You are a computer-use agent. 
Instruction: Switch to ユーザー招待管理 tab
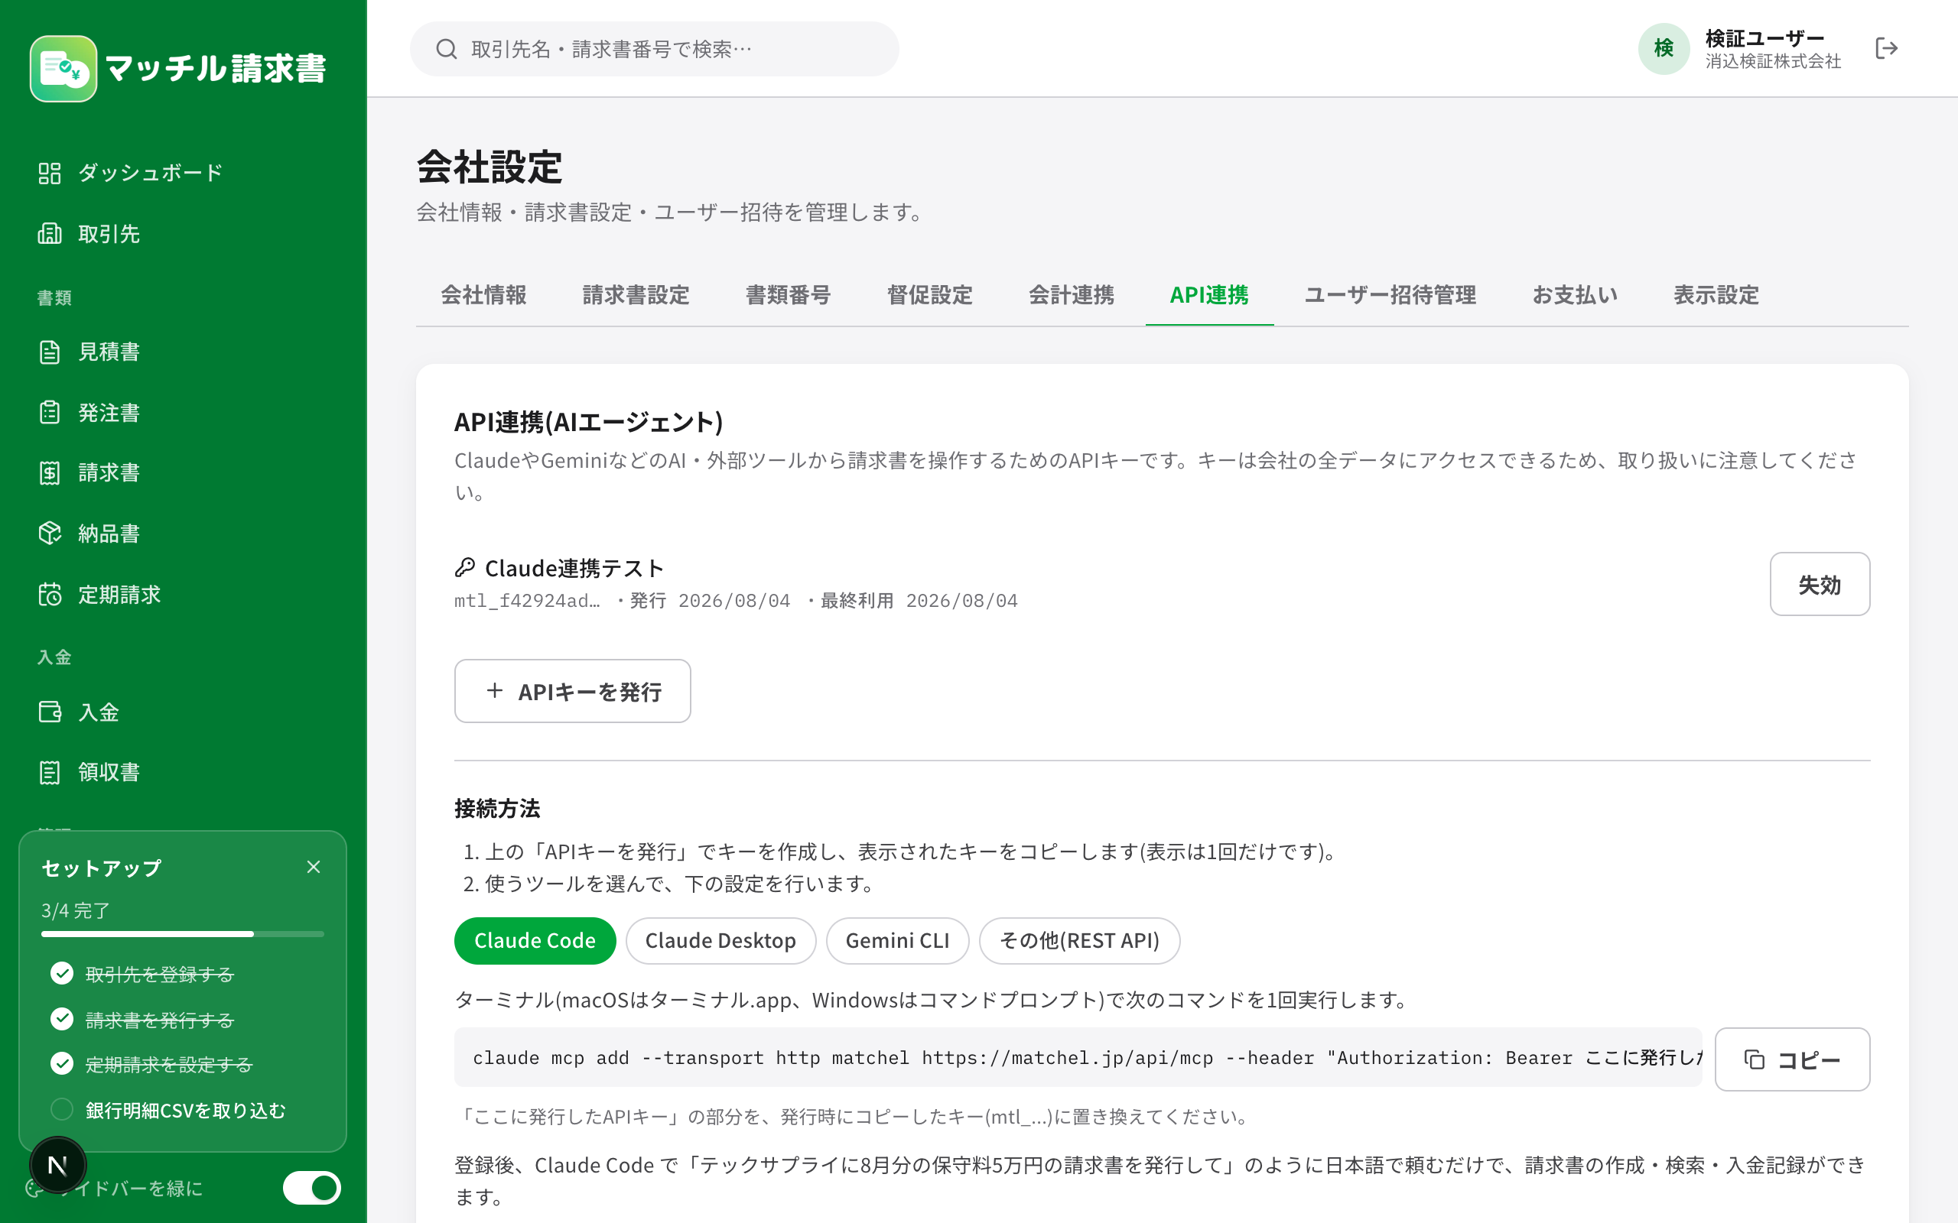point(1390,295)
